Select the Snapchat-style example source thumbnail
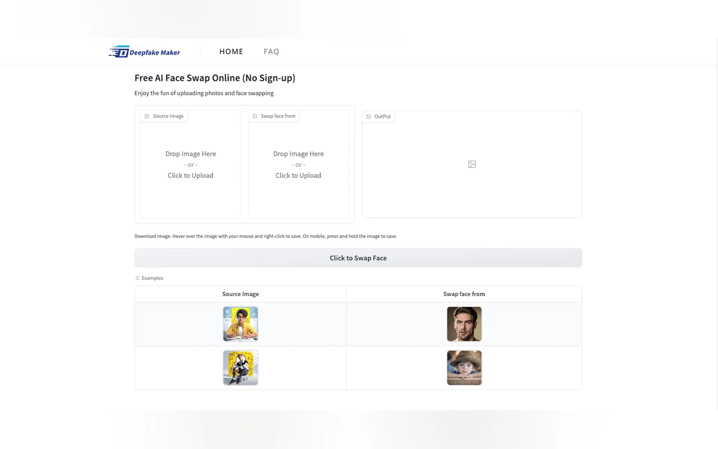The width and height of the screenshot is (718, 449). pos(241,368)
